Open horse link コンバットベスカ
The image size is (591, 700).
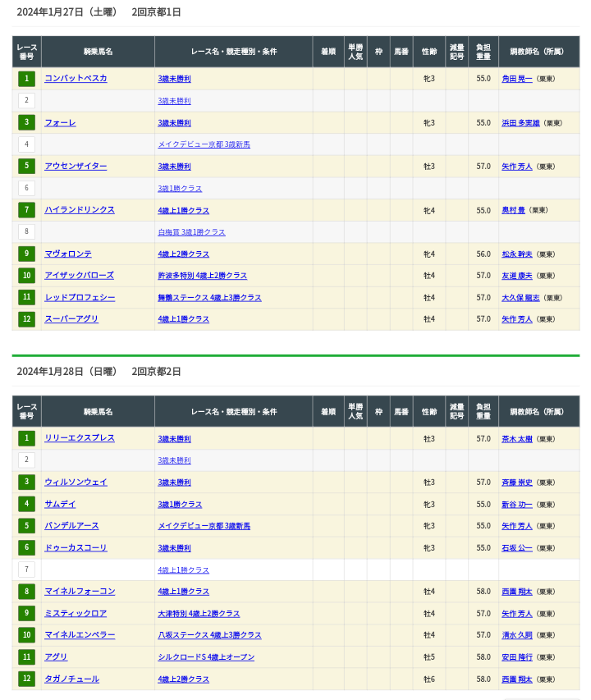coord(76,78)
